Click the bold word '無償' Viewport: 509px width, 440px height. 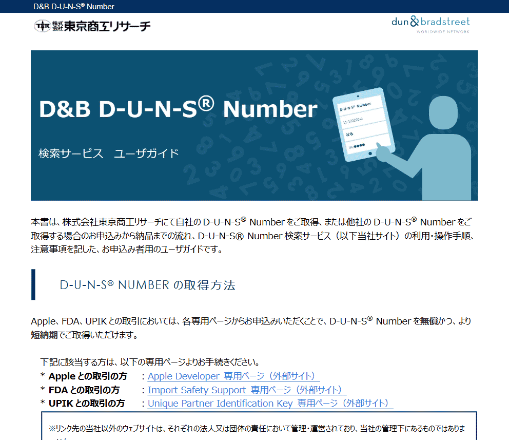(x=429, y=321)
